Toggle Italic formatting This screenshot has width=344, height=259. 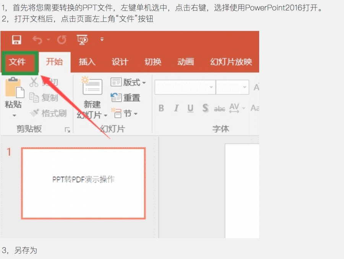pos(176,109)
